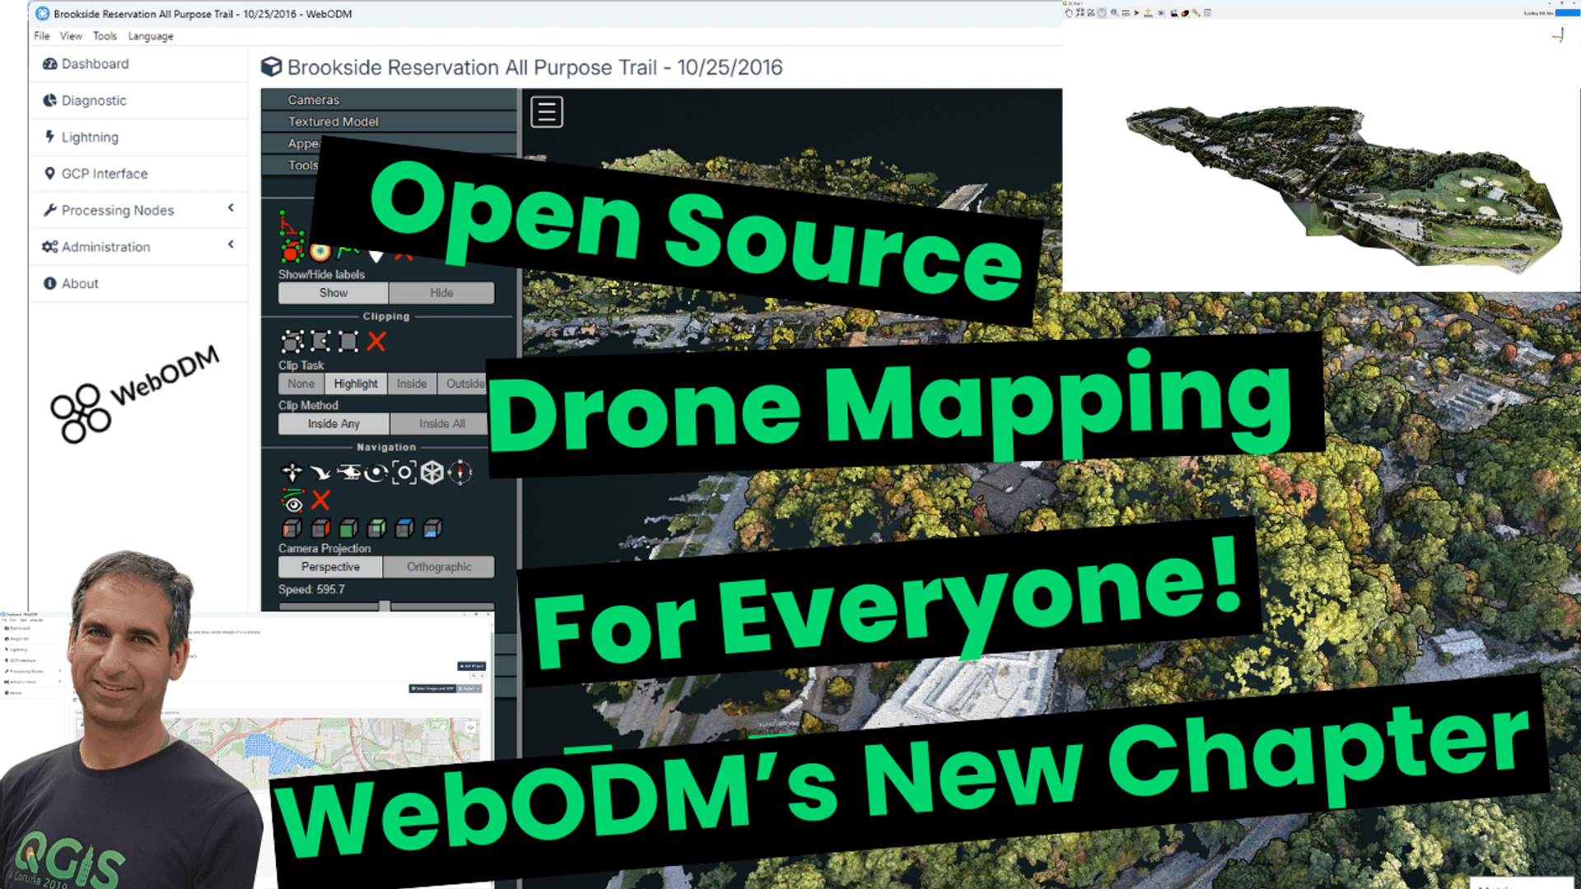The height and width of the screenshot is (889, 1581).
Task: Expand Administration submenu chevron
Action: (x=231, y=244)
